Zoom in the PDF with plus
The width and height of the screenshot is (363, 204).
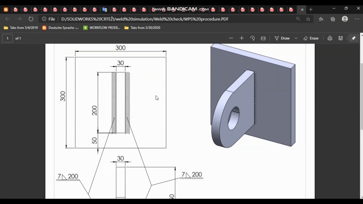coord(242,38)
